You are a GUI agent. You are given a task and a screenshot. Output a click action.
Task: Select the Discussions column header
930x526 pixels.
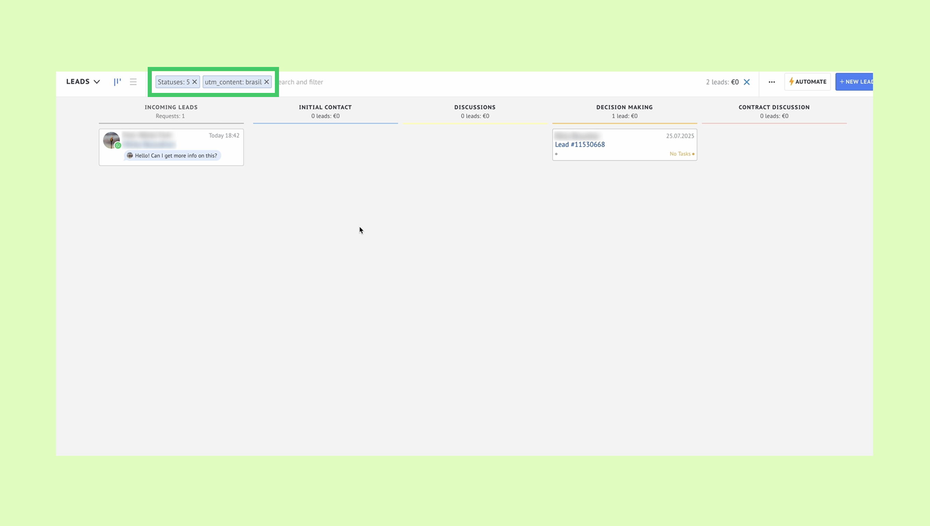point(475,107)
